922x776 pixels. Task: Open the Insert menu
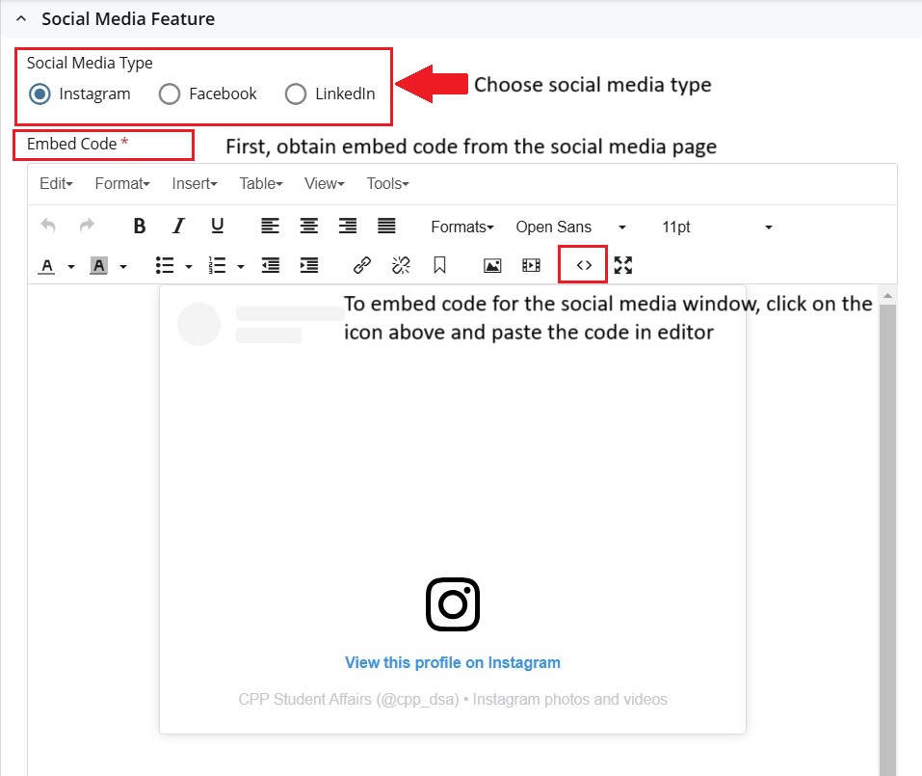pos(194,183)
